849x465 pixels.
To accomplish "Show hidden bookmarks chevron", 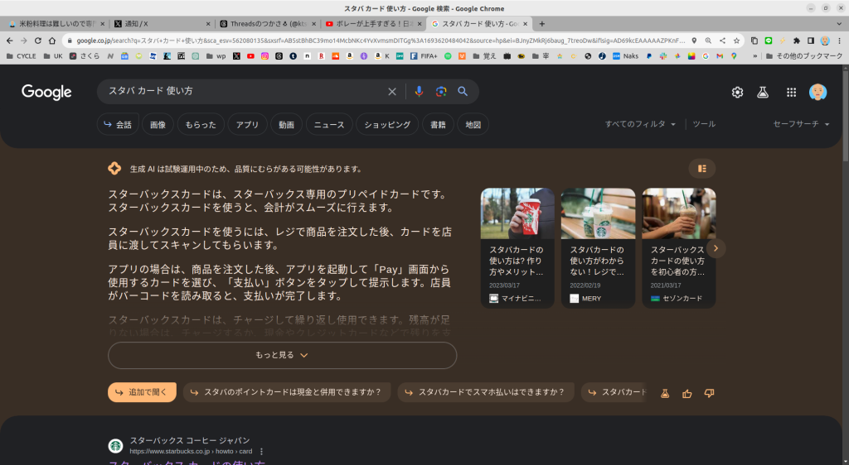I will pos(754,55).
